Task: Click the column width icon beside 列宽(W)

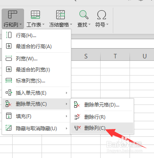Action: (9, 58)
